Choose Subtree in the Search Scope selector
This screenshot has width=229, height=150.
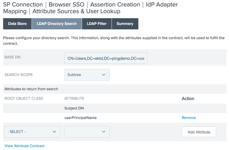[87, 75]
